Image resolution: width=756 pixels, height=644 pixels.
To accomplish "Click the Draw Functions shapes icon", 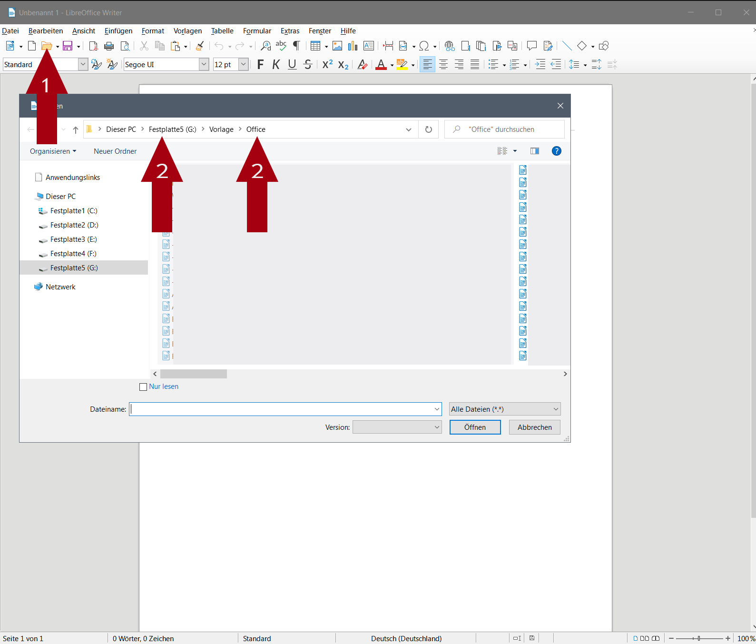I will (x=604, y=46).
